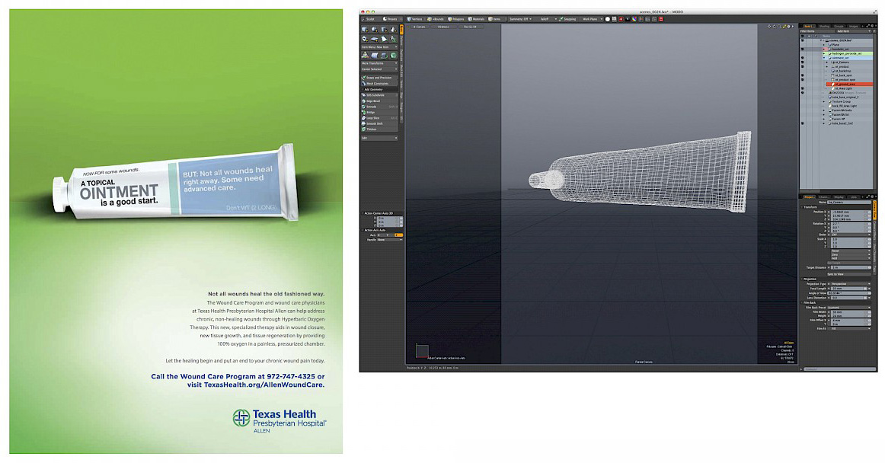The height and width of the screenshot is (463, 885).
Task: Toggle visibility of bandaids_set item
Action: pyautogui.click(x=803, y=49)
